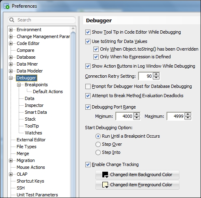This screenshot has height=198, width=201.
Task: Open Shortcut Keys preferences
Action: point(30,181)
